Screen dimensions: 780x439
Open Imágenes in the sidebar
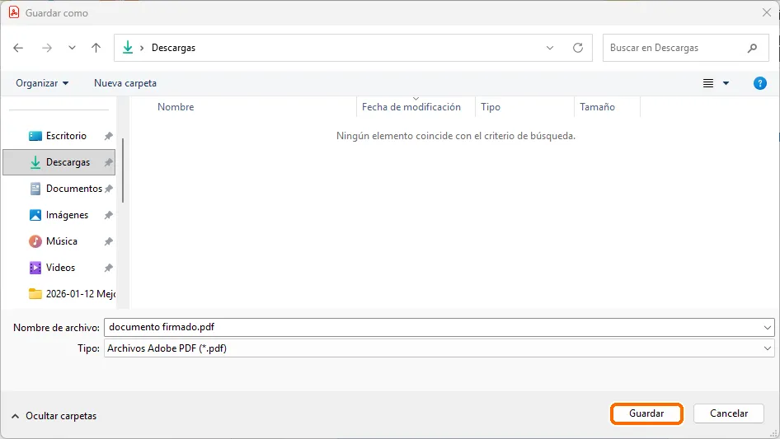click(59, 215)
